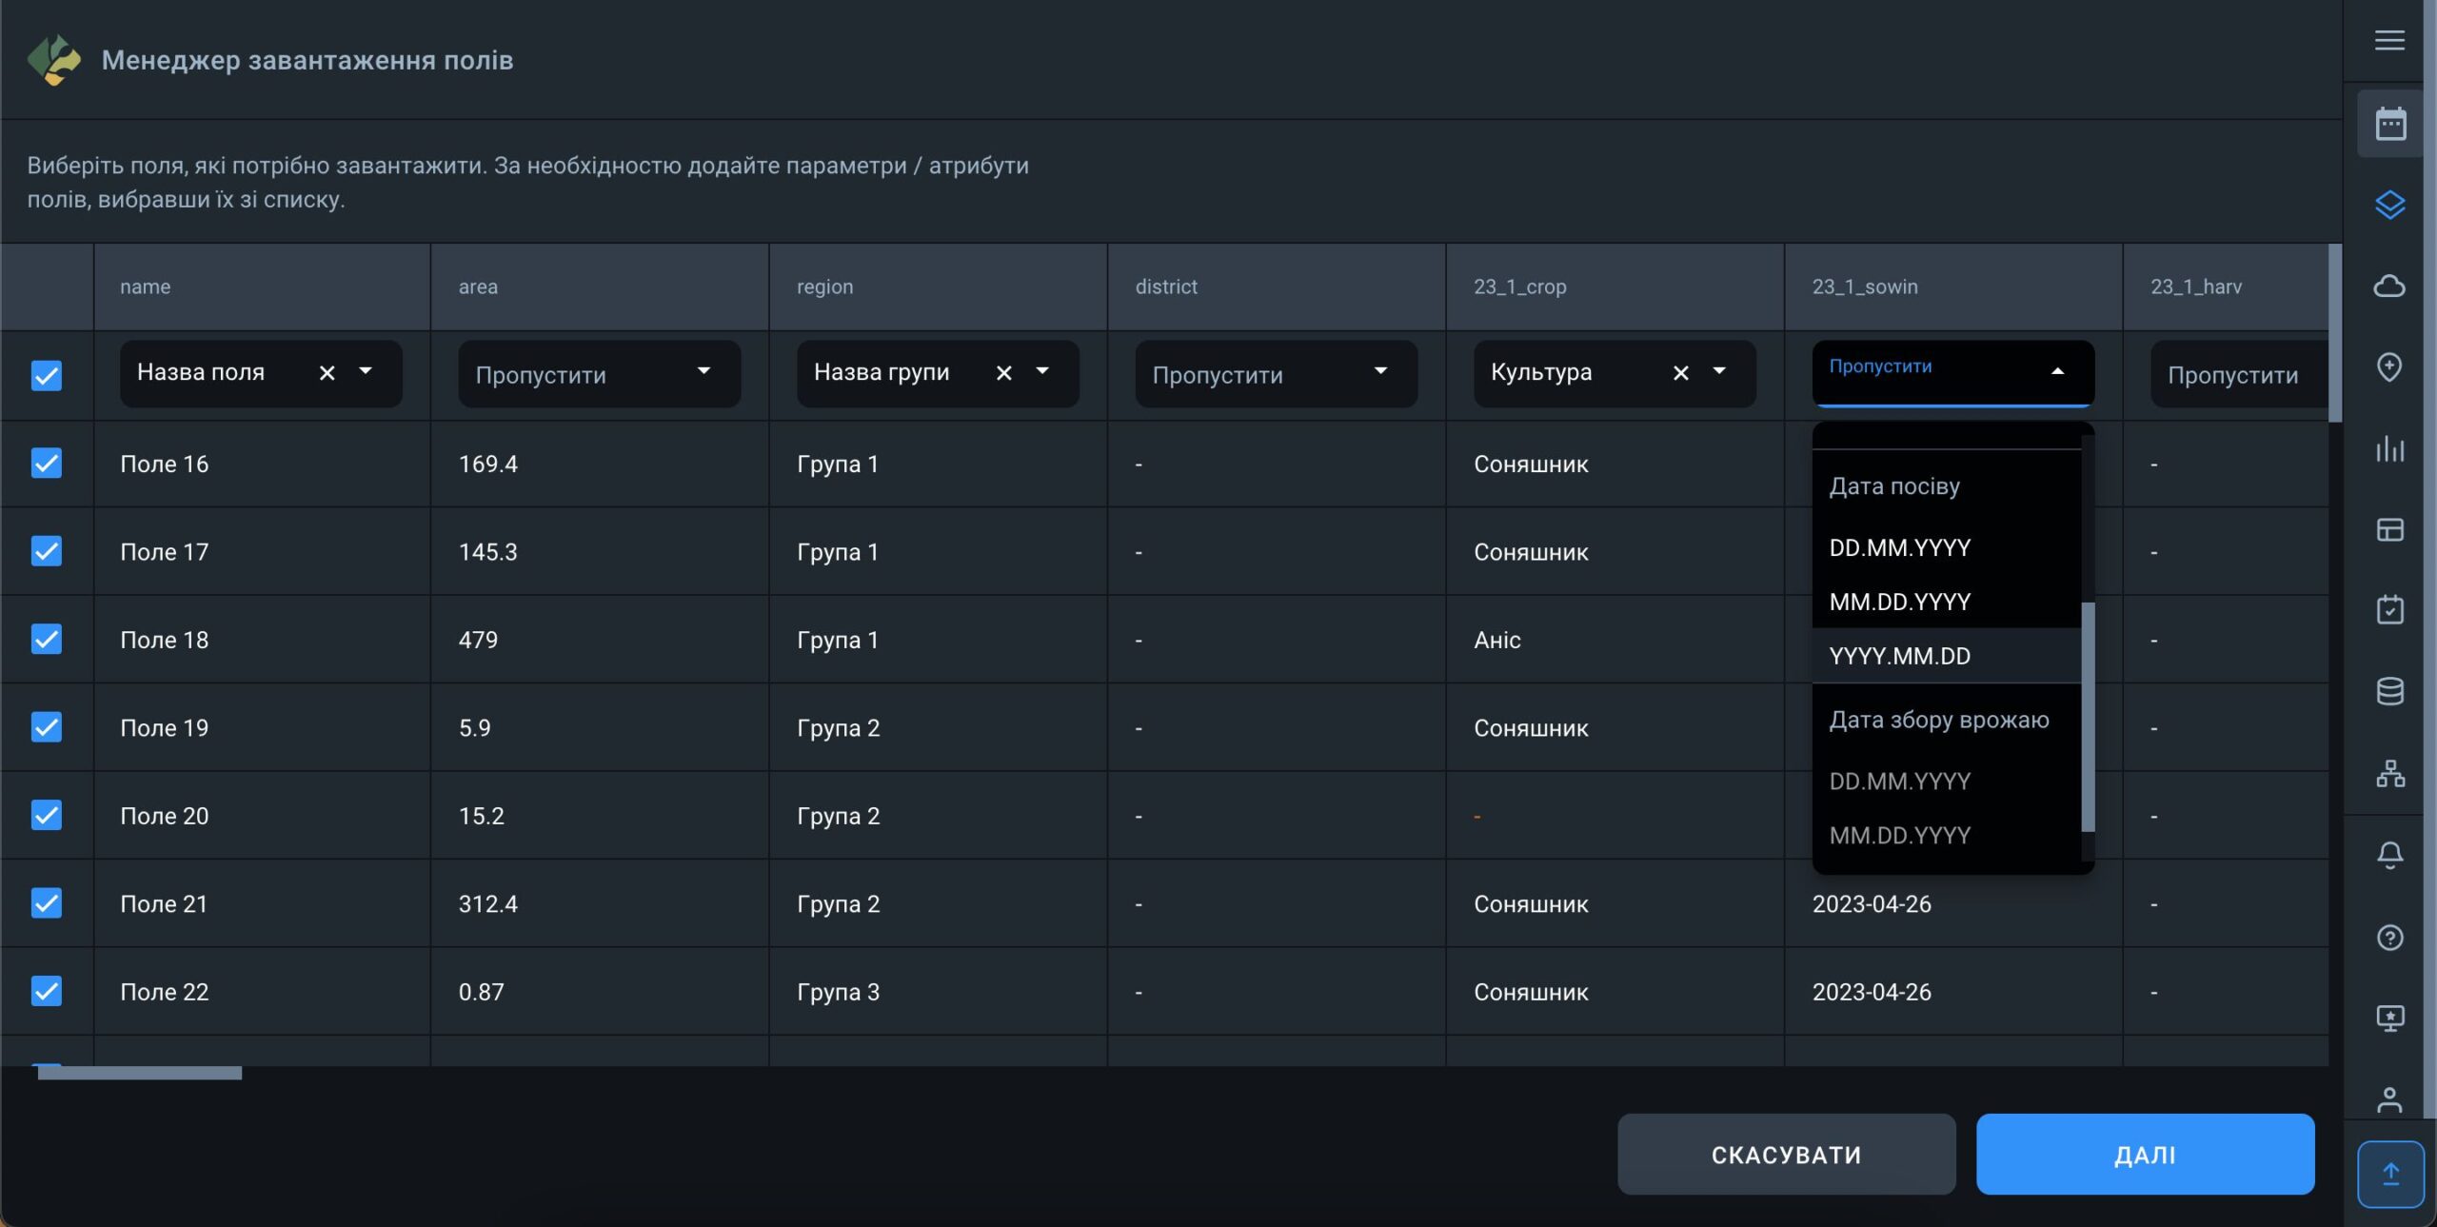Image resolution: width=2437 pixels, height=1227 pixels.
Task: Choose DD.MM.YYYY under Дата посіву
Action: click(1899, 547)
